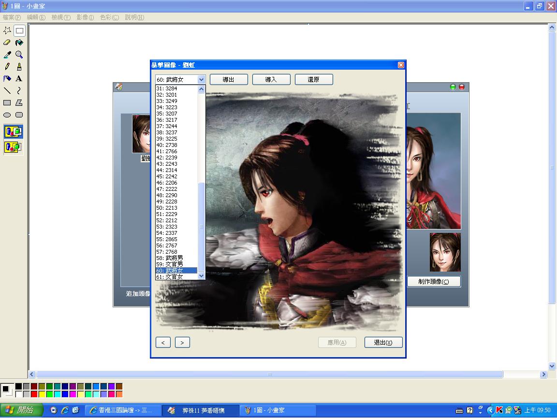Select the Free-Form Select tool
The width and height of the screenshot is (557, 418).
[7, 30]
